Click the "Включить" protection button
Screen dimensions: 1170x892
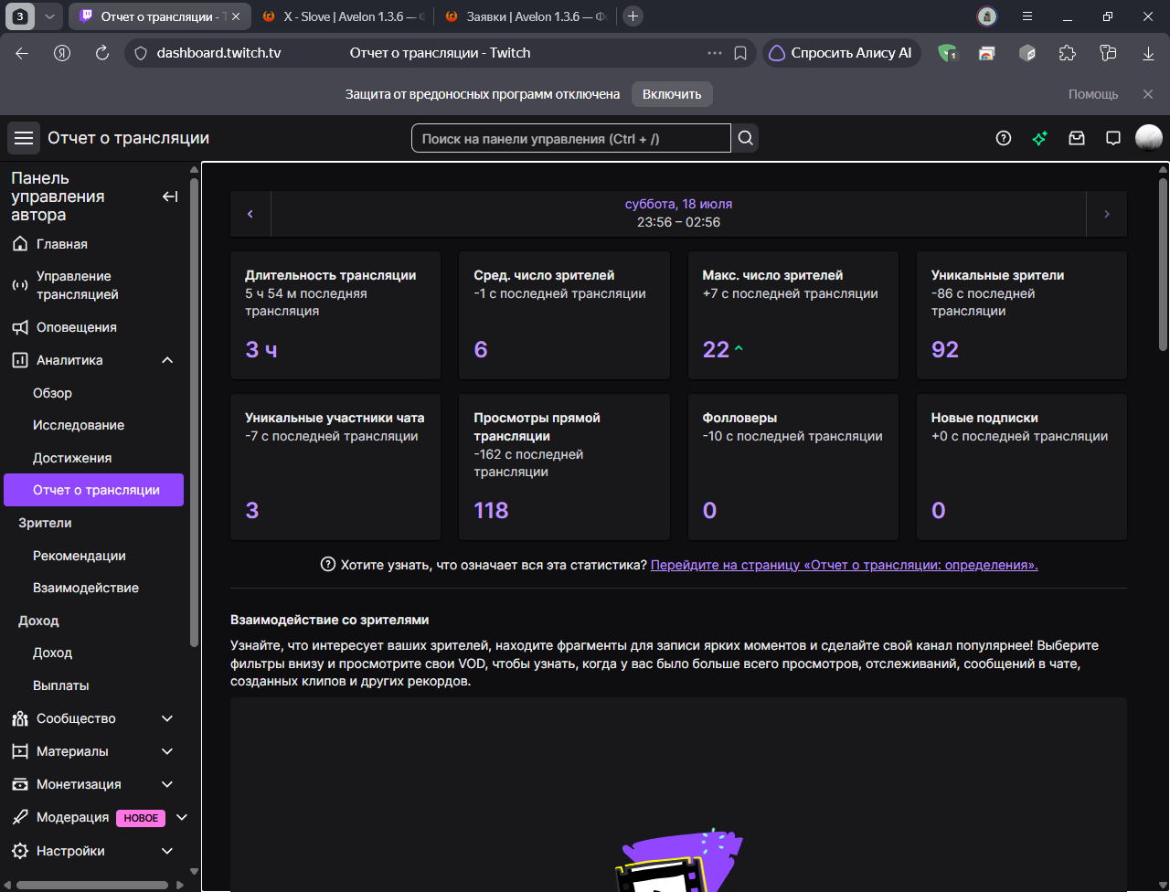tap(672, 94)
